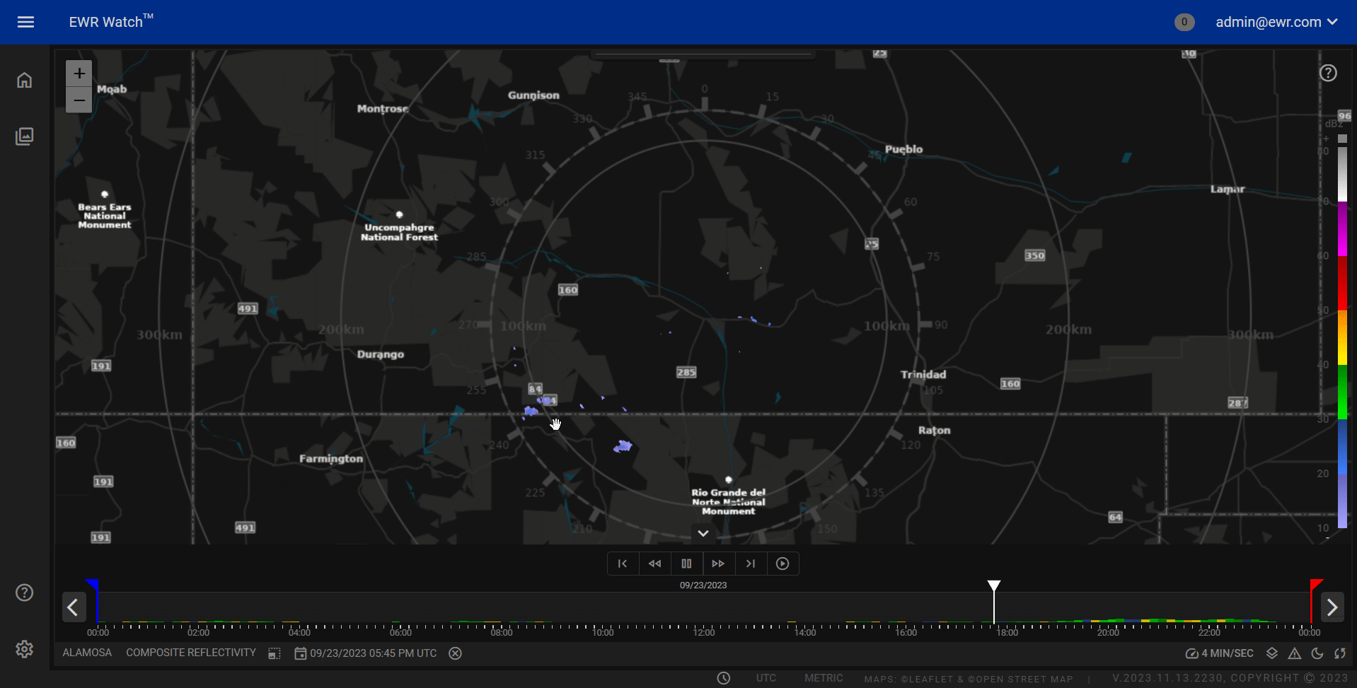
Task: Click Rio Grande del Norte Monument marker
Action: click(729, 479)
